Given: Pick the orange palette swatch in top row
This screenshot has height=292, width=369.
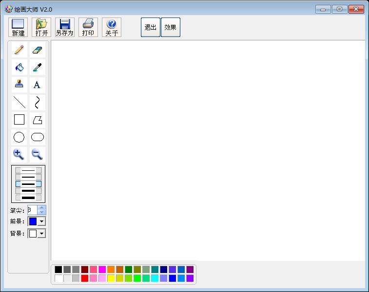Looking at the screenshot, I should coord(111,270).
